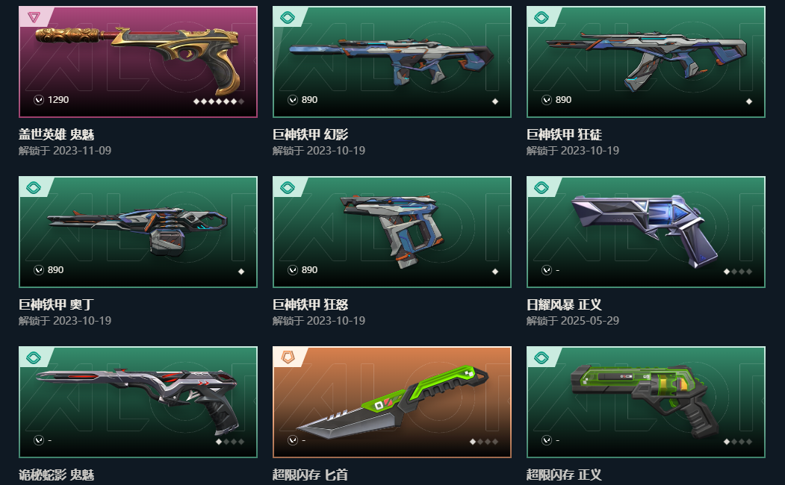Image resolution: width=785 pixels, height=485 pixels.
Task: Click the 日耀风暴 正义 skin title
Action: [x=564, y=304]
